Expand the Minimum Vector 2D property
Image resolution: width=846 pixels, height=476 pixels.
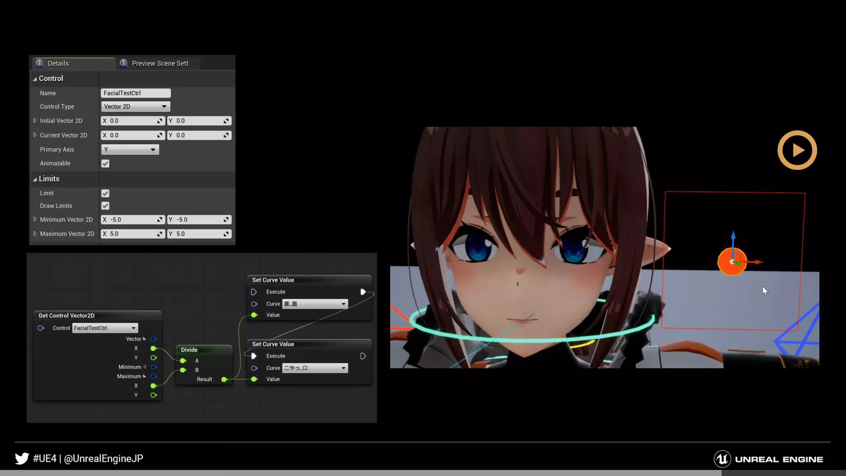pos(35,219)
